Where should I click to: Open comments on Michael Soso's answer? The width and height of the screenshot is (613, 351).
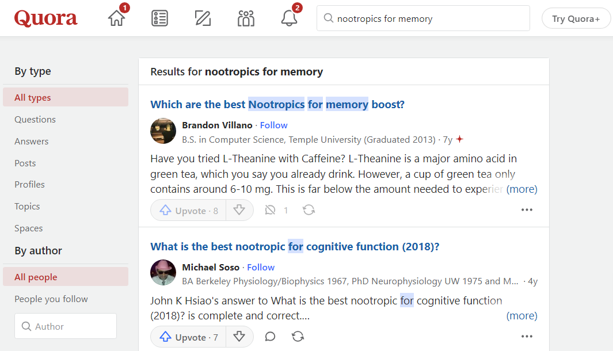270,337
